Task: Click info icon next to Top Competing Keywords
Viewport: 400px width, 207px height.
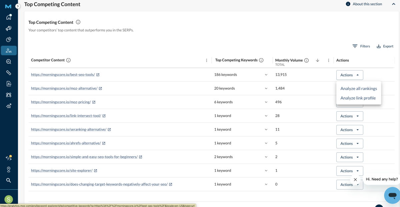Action: point(261,60)
